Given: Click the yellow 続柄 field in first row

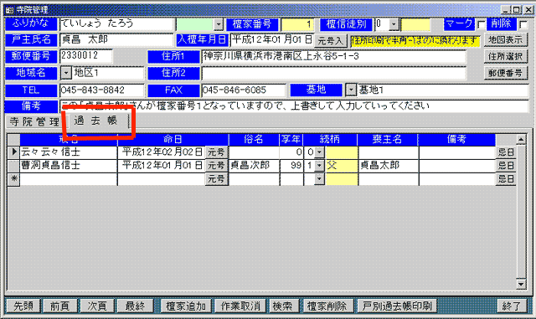Looking at the screenshot, I should (341, 152).
